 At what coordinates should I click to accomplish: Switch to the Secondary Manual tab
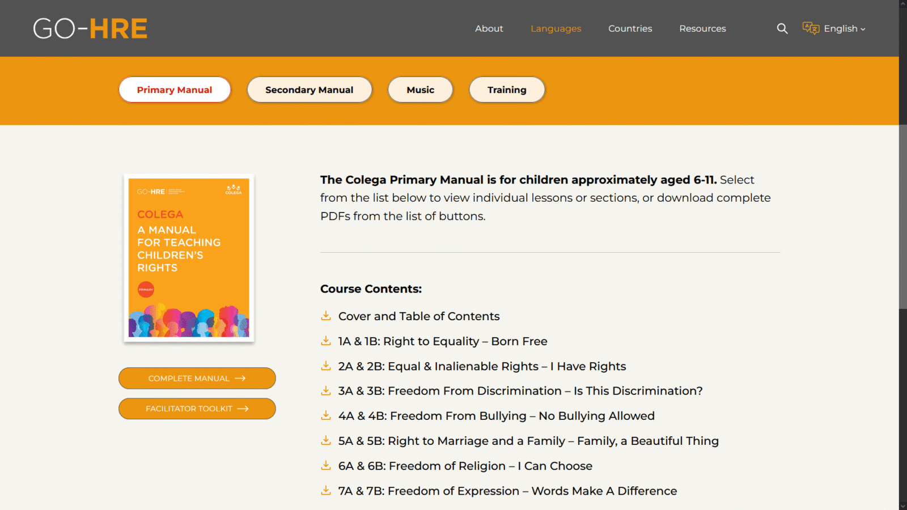coord(309,90)
